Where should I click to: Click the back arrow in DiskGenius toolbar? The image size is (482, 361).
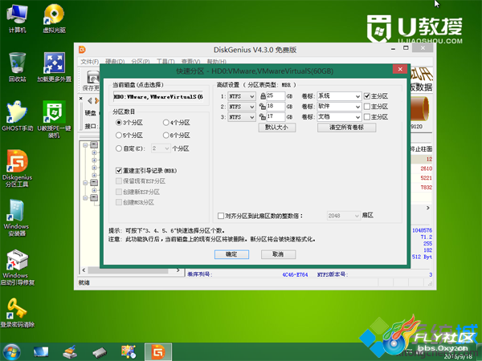tap(90, 100)
